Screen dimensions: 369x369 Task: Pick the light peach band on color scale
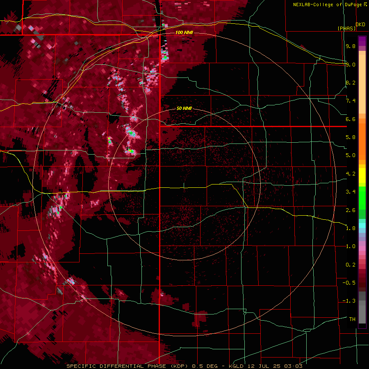pos(362,84)
